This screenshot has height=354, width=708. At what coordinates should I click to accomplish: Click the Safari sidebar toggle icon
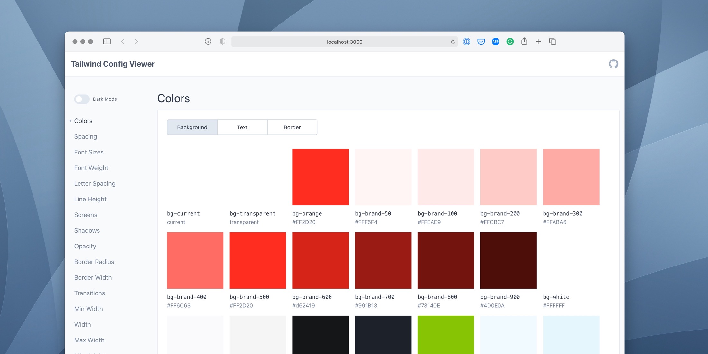click(x=107, y=41)
